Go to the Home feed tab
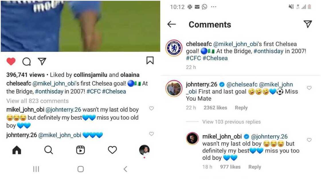This screenshot has height=179, width=321. click(x=17, y=150)
